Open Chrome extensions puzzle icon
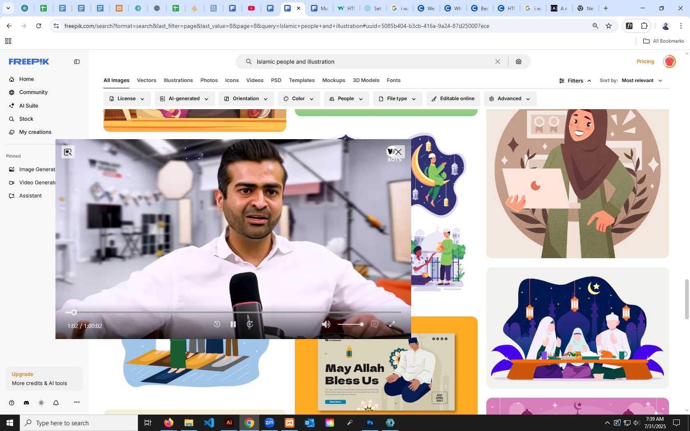Image resolution: width=690 pixels, height=431 pixels. click(644, 26)
